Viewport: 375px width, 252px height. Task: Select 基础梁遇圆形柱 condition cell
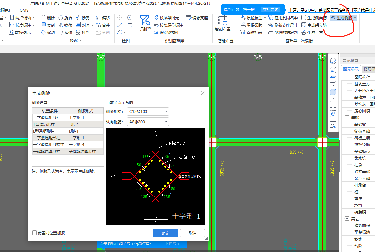pyautogui.click(x=50, y=152)
